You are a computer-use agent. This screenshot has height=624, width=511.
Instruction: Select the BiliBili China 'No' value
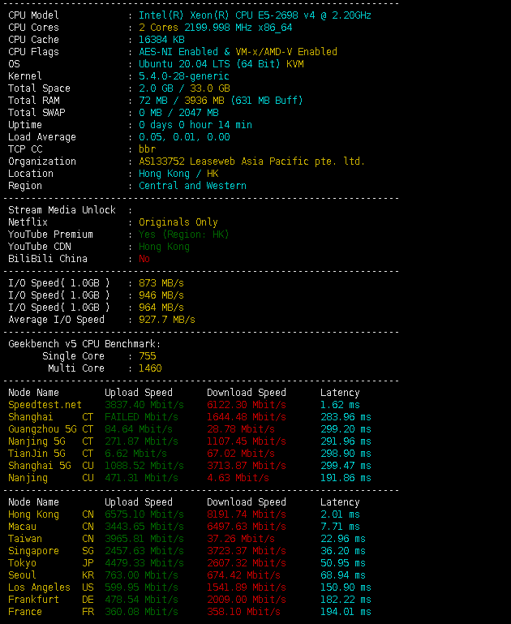click(144, 259)
